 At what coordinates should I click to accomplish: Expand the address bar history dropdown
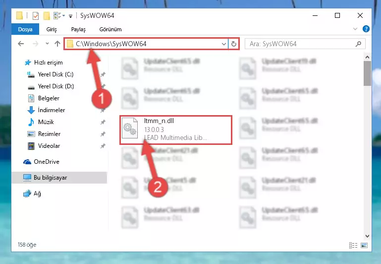tap(224, 44)
